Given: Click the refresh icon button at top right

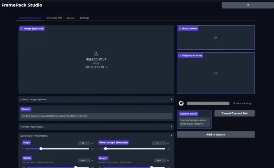Looking at the screenshot, I should tap(248, 5).
